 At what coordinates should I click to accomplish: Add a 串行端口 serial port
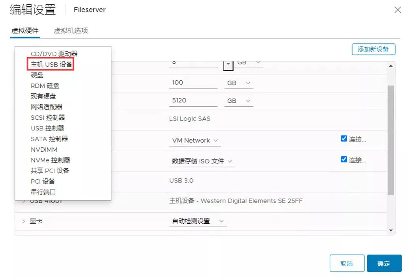point(43,190)
